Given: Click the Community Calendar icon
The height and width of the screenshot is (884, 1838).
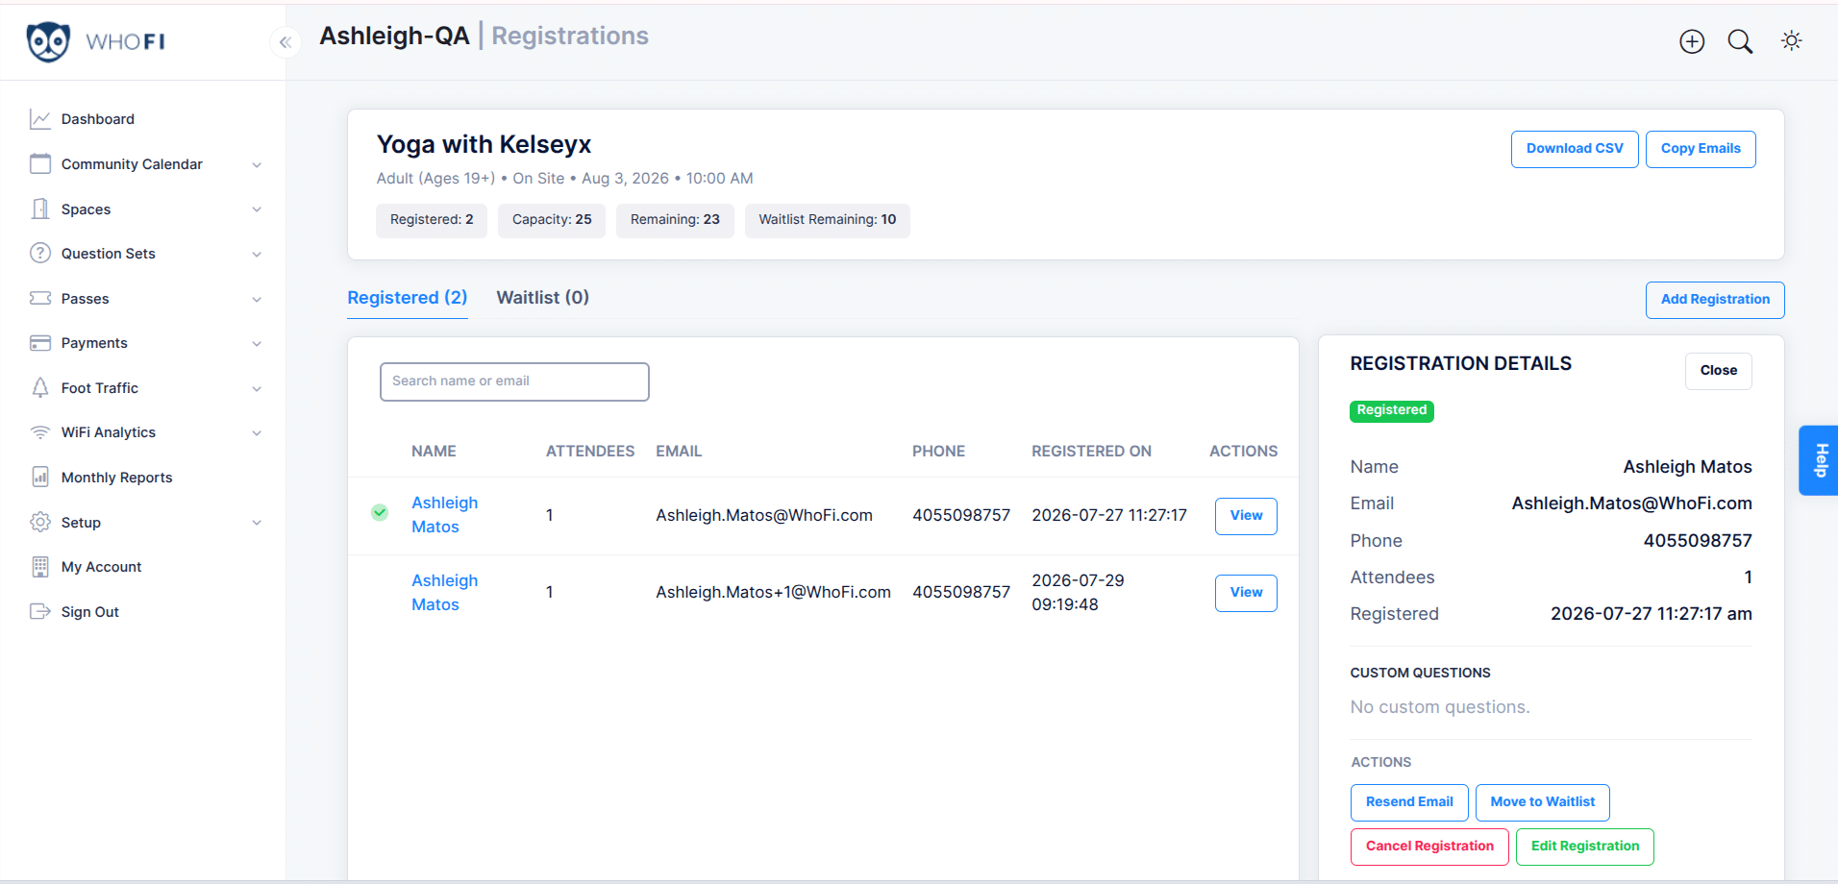Looking at the screenshot, I should pos(40,164).
